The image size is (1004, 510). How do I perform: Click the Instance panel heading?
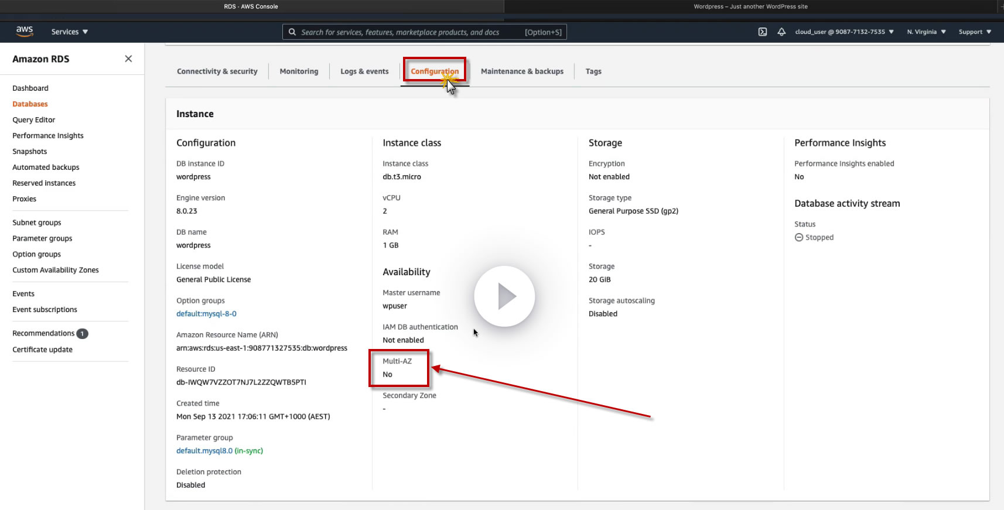point(195,114)
